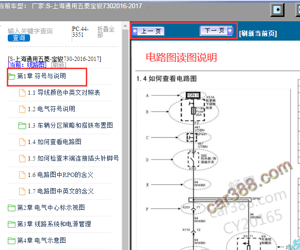This screenshot has height=250, width=300.
Task: Click page icon beside 1.6 电路图中RPO的含义
Action: [x=22, y=175]
